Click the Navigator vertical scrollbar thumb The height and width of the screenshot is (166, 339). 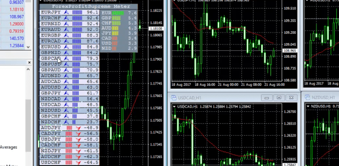(28, 126)
